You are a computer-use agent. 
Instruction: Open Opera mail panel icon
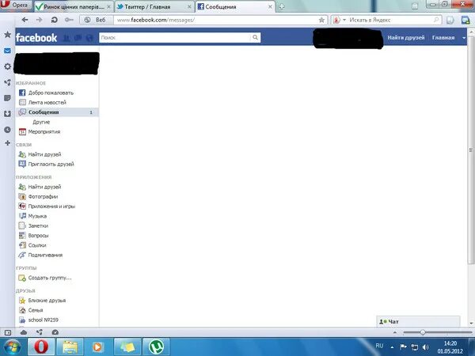click(8, 51)
